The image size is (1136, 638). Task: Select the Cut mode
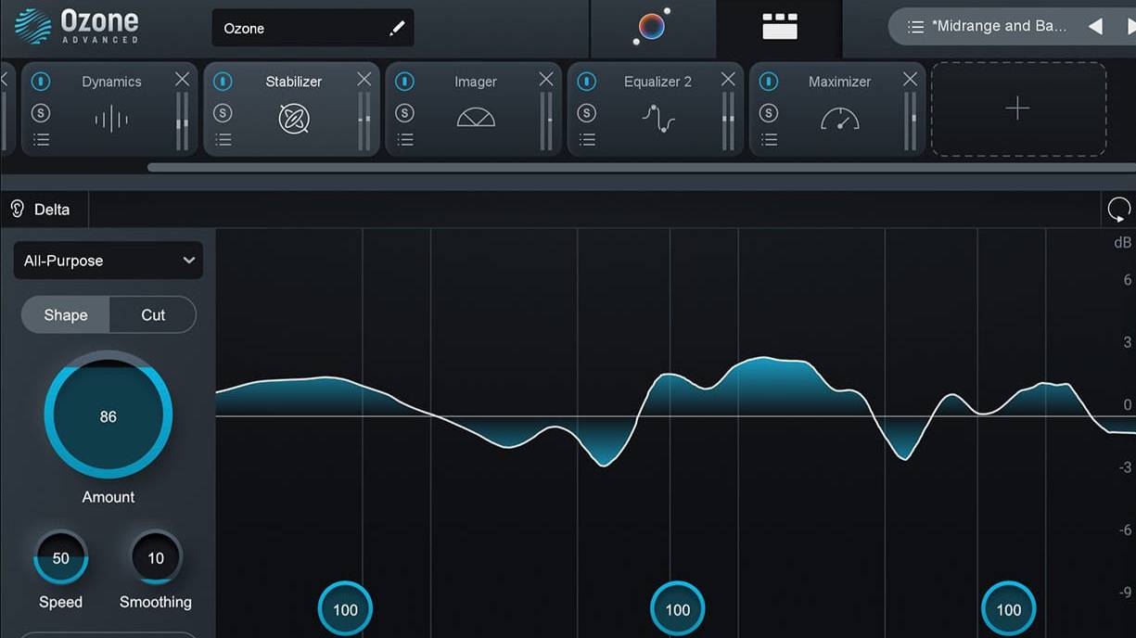coord(153,314)
